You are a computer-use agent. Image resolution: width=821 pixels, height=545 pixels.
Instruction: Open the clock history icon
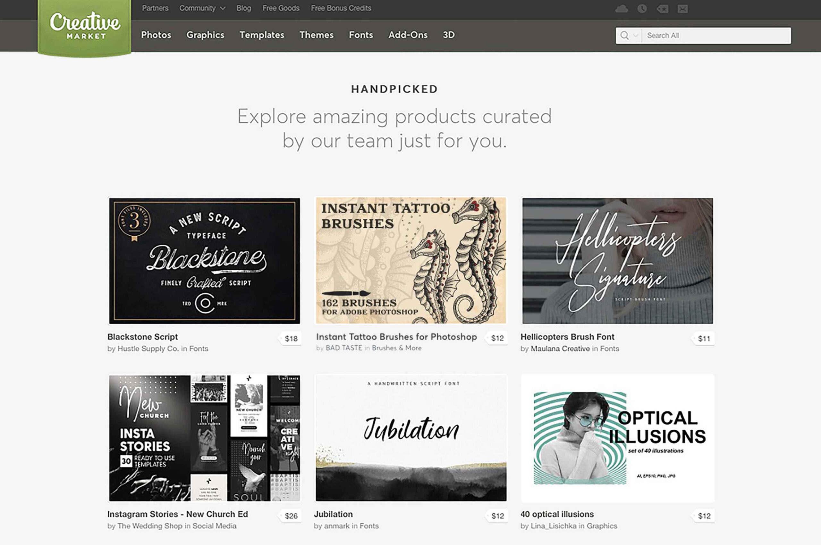(x=642, y=9)
